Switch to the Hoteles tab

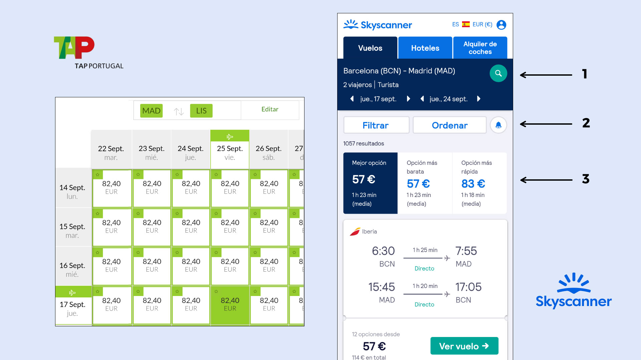425,48
